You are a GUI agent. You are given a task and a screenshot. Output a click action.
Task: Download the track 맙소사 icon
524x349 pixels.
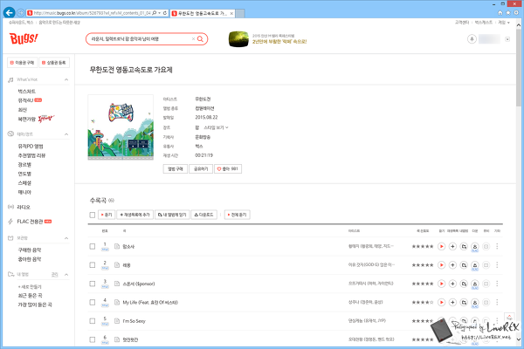pyautogui.click(x=475, y=247)
